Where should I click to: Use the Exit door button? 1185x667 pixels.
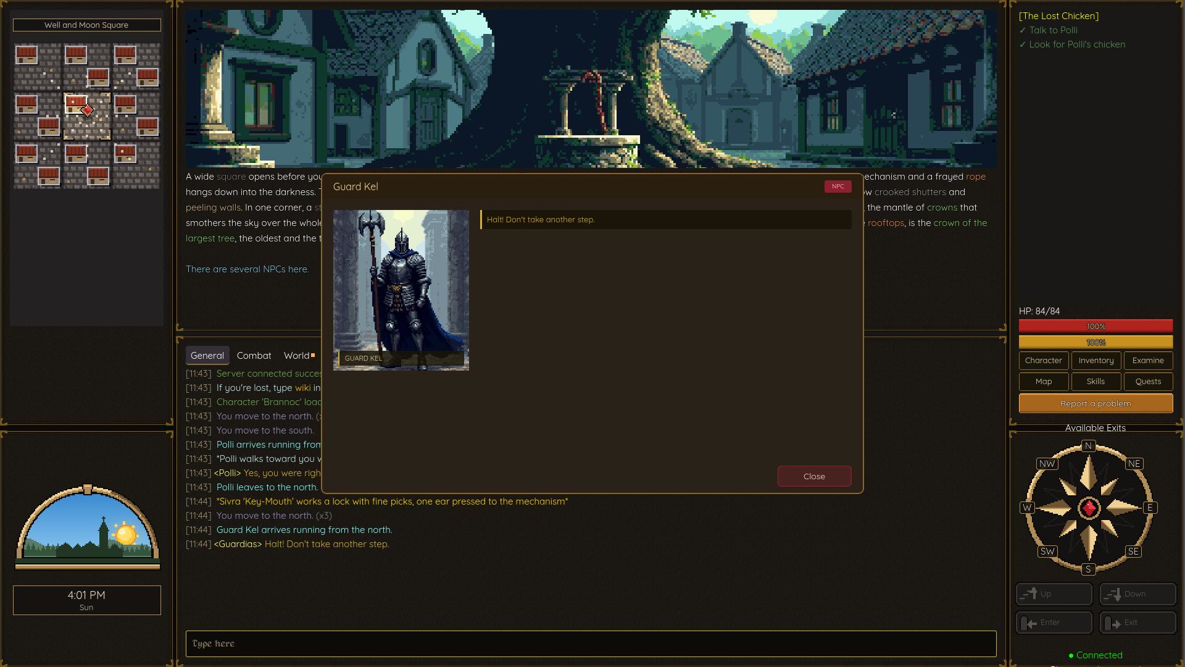[x=1137, y=623]
